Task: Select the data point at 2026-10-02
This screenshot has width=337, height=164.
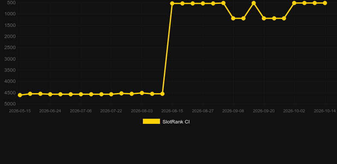Action: click(294, 3)
